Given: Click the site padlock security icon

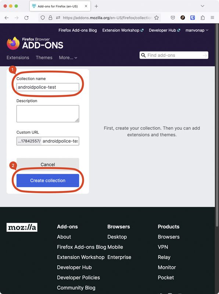Looking at the screenshot, I should 50,18.
